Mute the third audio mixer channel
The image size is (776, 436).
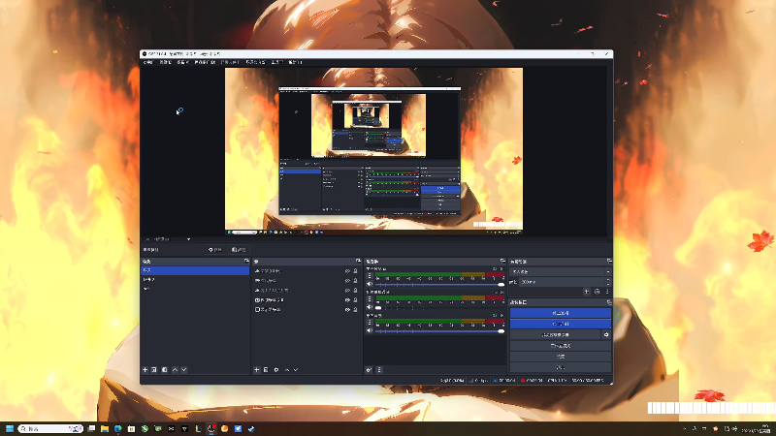point(370,330)
